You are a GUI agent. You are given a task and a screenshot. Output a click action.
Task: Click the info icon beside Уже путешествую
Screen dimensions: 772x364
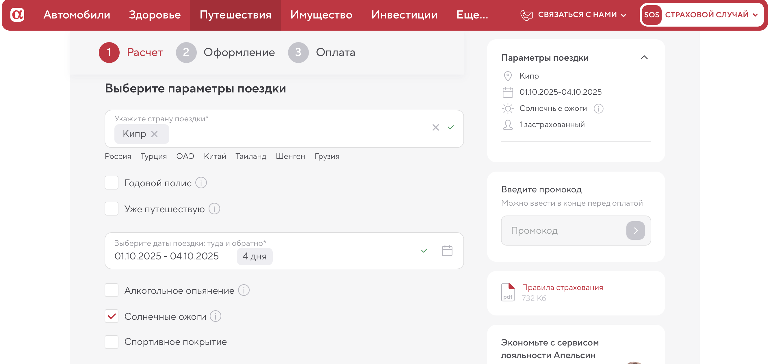(x=214, y=209)
